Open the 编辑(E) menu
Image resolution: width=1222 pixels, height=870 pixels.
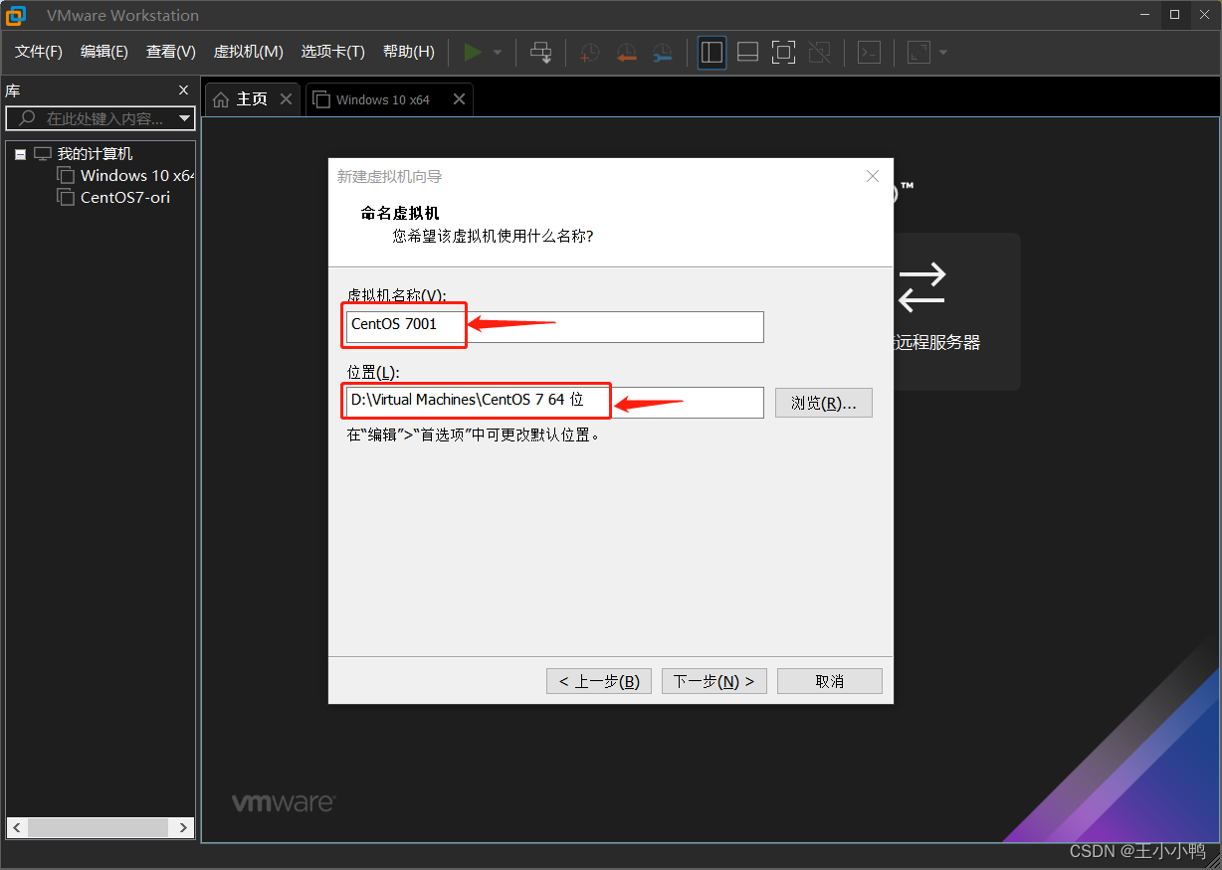(x=104, y=52)
